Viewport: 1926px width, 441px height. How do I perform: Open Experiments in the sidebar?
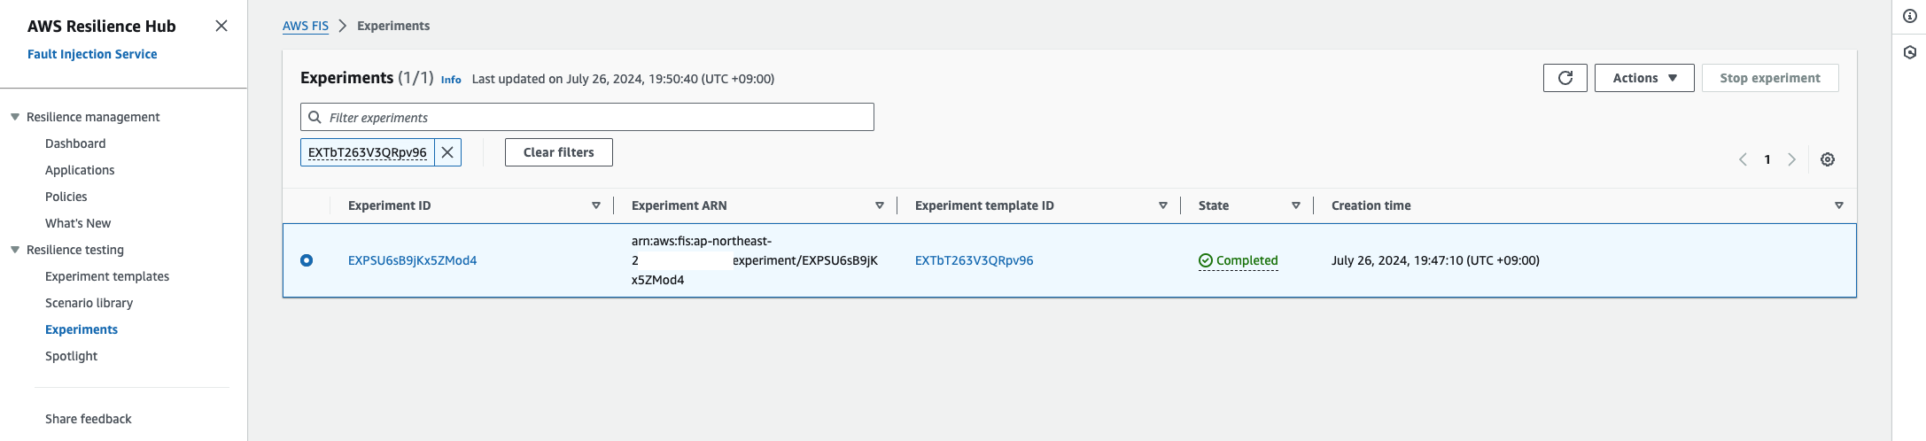pos(82,329)
